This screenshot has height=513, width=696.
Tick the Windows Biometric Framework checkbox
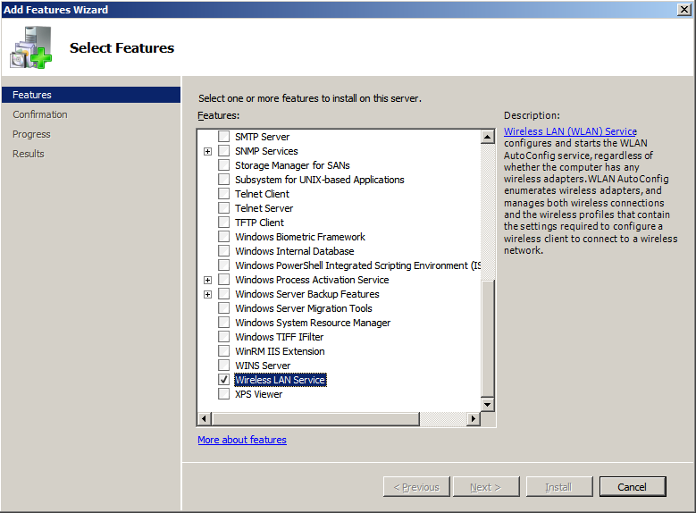[224, 237]
